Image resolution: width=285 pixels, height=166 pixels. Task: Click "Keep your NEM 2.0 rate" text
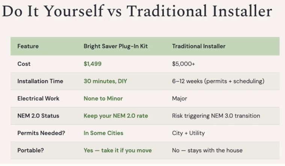(116, 116)
